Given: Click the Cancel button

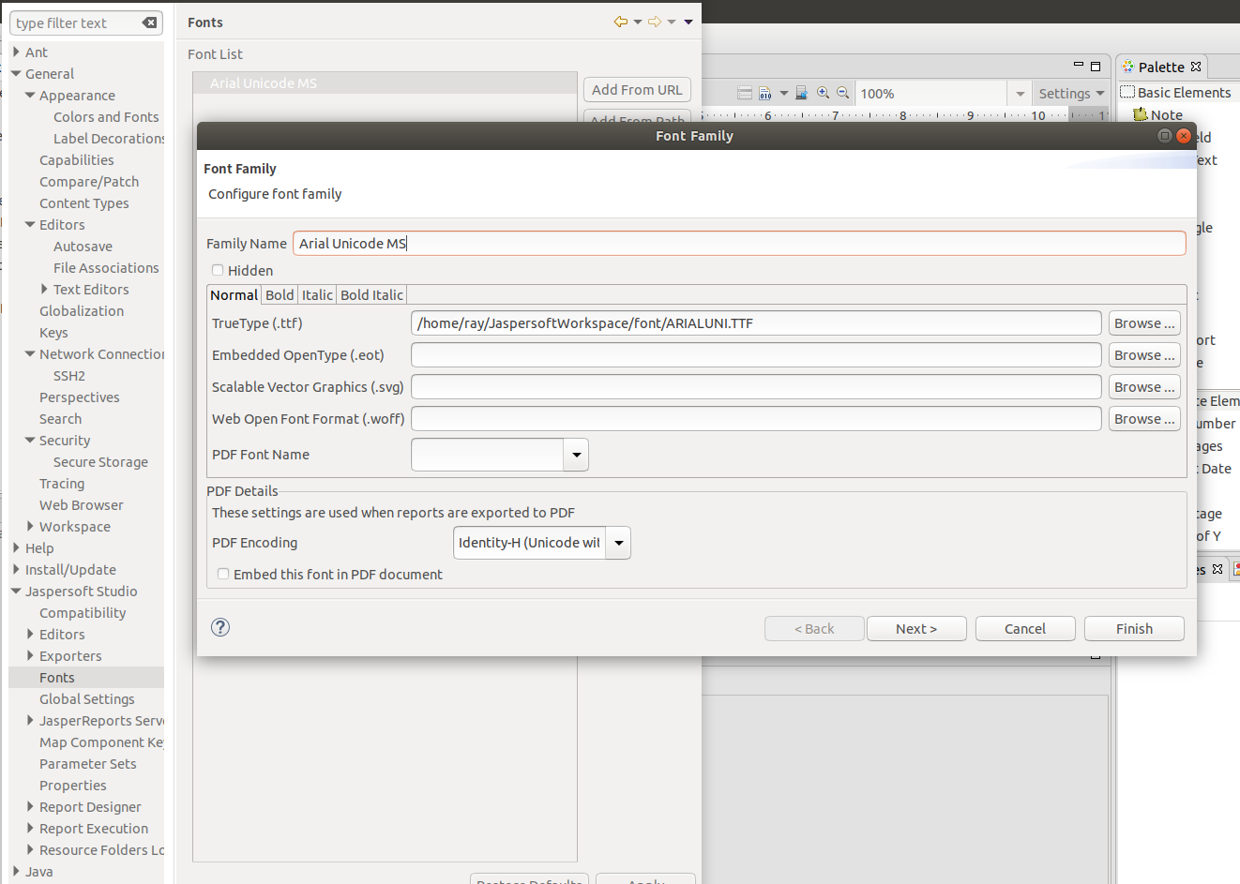Looking at the screenshot, I should [1025, 628].
